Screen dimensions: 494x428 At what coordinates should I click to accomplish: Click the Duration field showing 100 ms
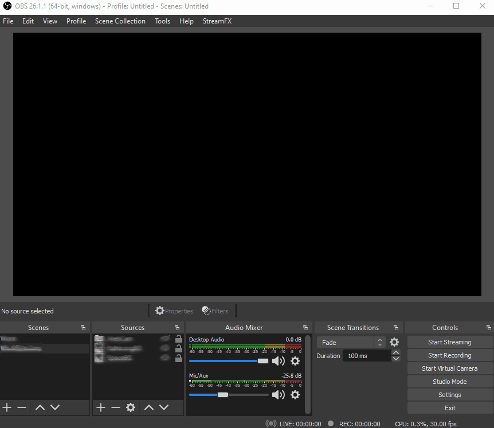[367, 356]
